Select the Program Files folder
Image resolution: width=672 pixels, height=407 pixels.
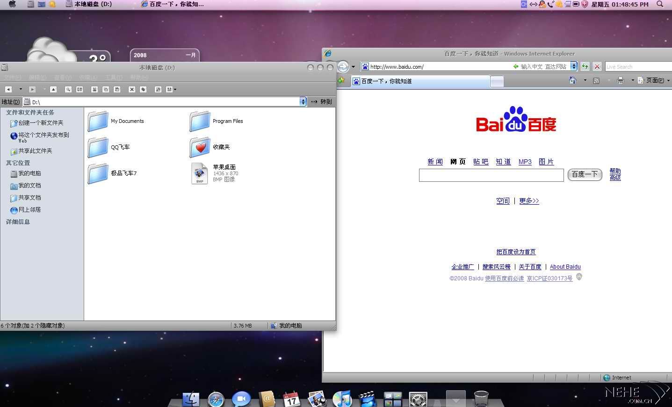click(x=217, y=121)
